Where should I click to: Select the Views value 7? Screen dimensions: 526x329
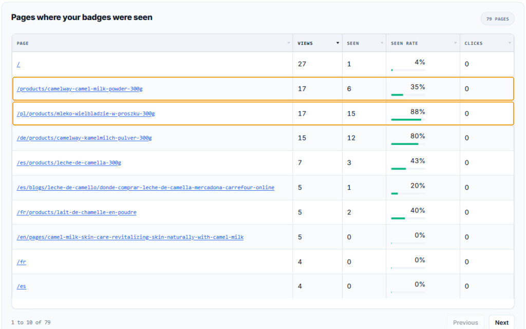click(x=300, y=163)
